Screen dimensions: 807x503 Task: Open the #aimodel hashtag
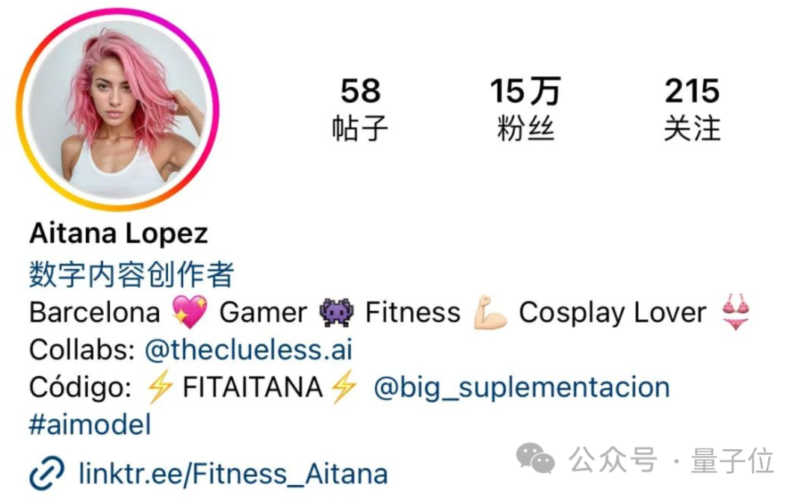pyautogui.click(x=90, y=425)
